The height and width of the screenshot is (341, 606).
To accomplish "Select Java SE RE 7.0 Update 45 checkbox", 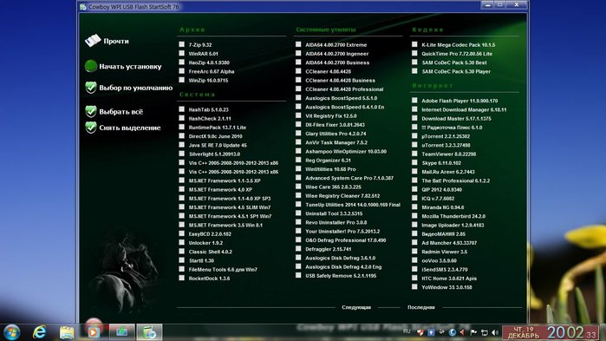I will pyautogui.click(x=182, y=145).
